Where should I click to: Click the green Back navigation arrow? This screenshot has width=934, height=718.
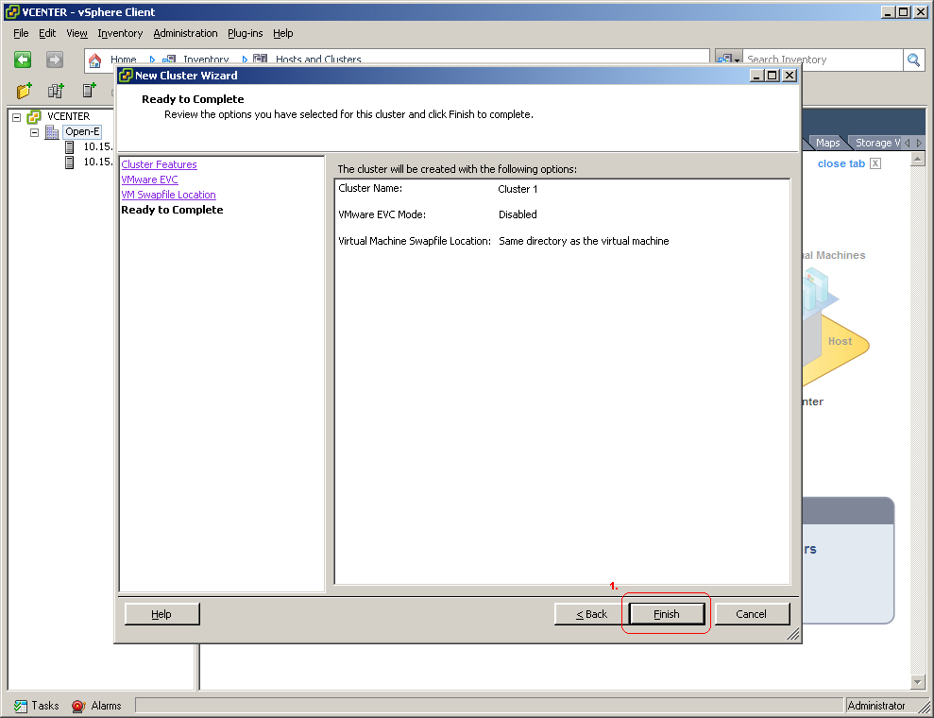23,60
